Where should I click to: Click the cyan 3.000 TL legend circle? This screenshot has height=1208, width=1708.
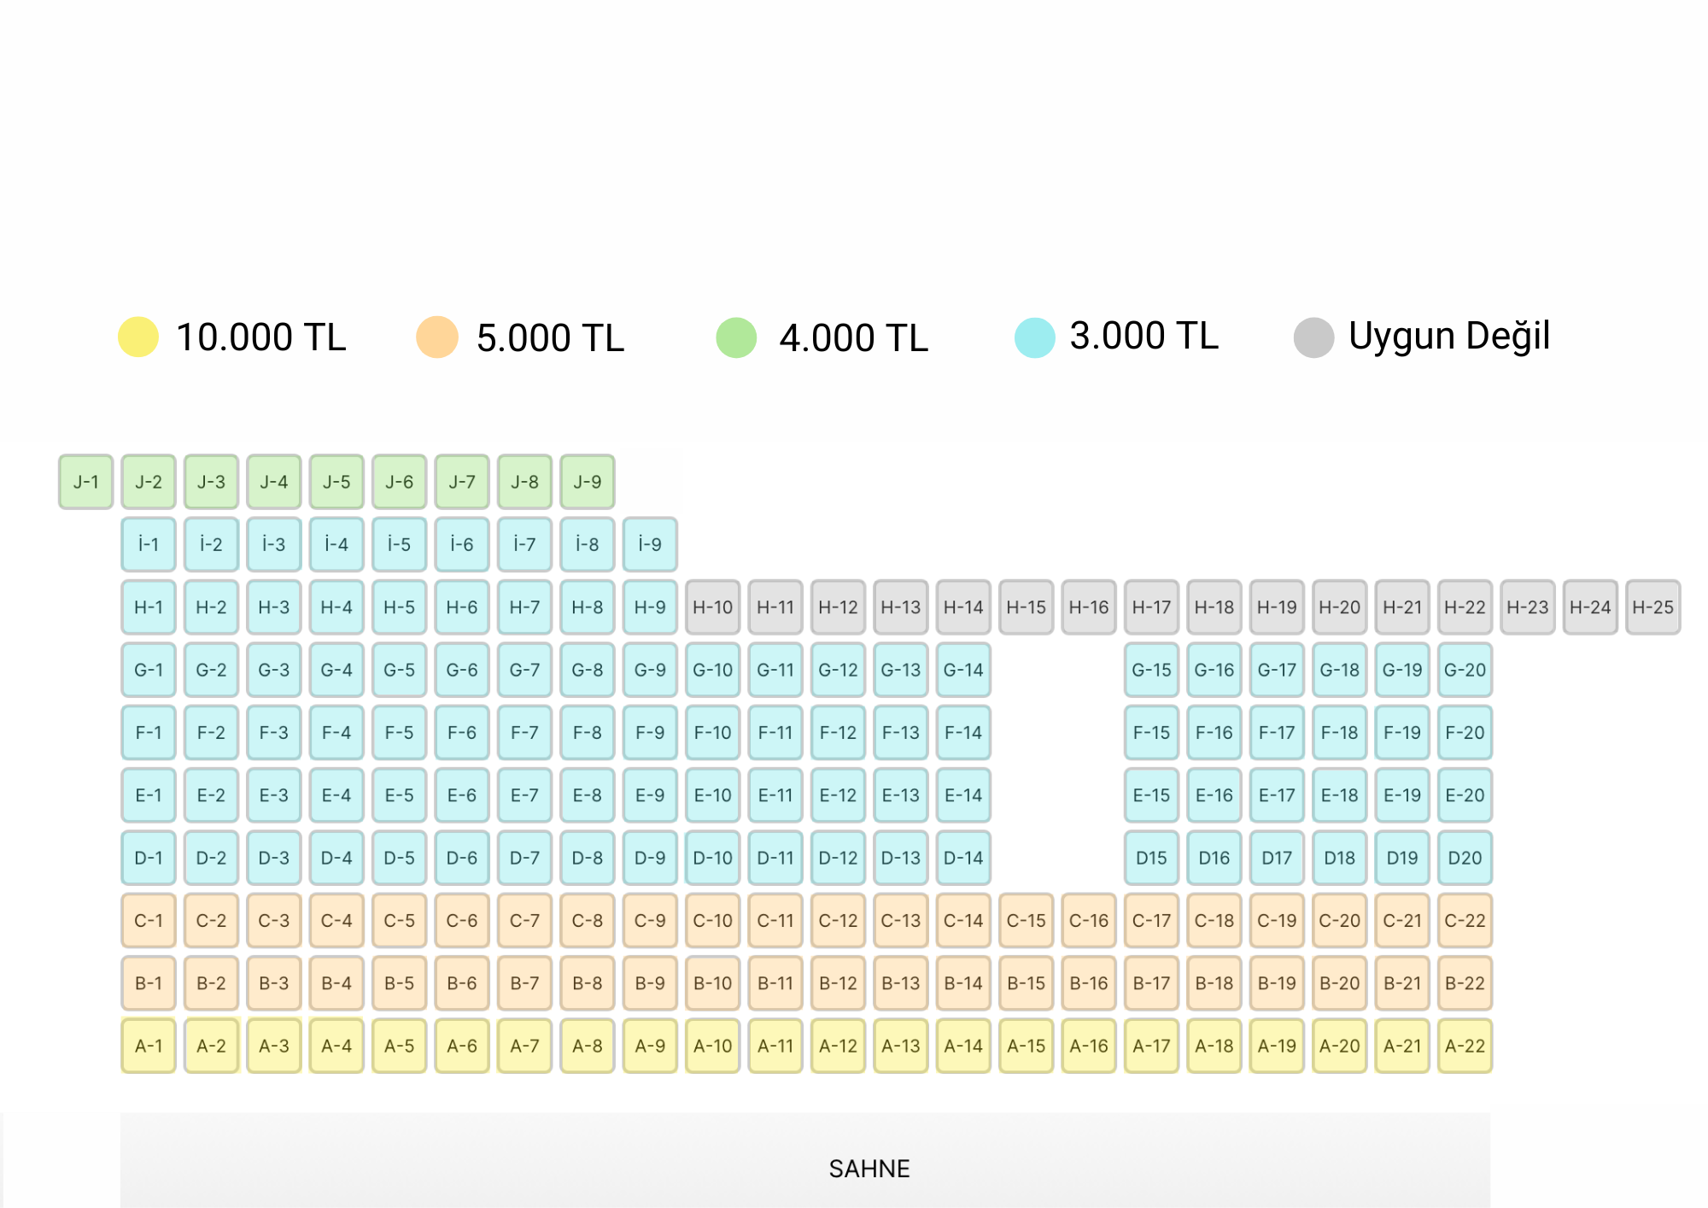click(1035, 337)
